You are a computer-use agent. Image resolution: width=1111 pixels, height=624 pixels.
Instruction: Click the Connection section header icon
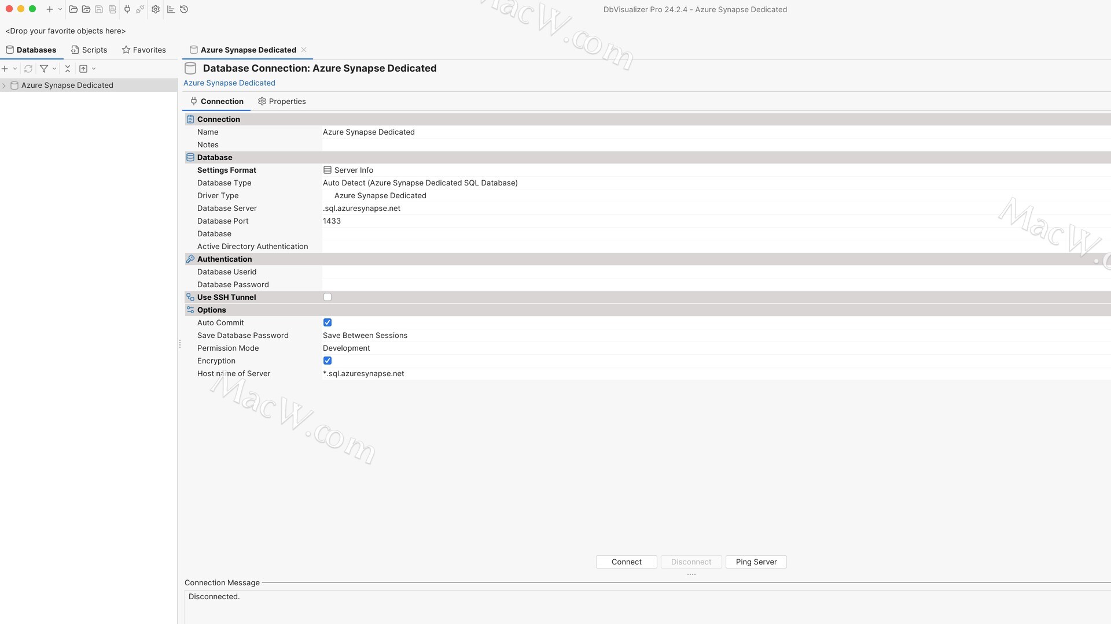pyautogui.click(x=190, y=119)
